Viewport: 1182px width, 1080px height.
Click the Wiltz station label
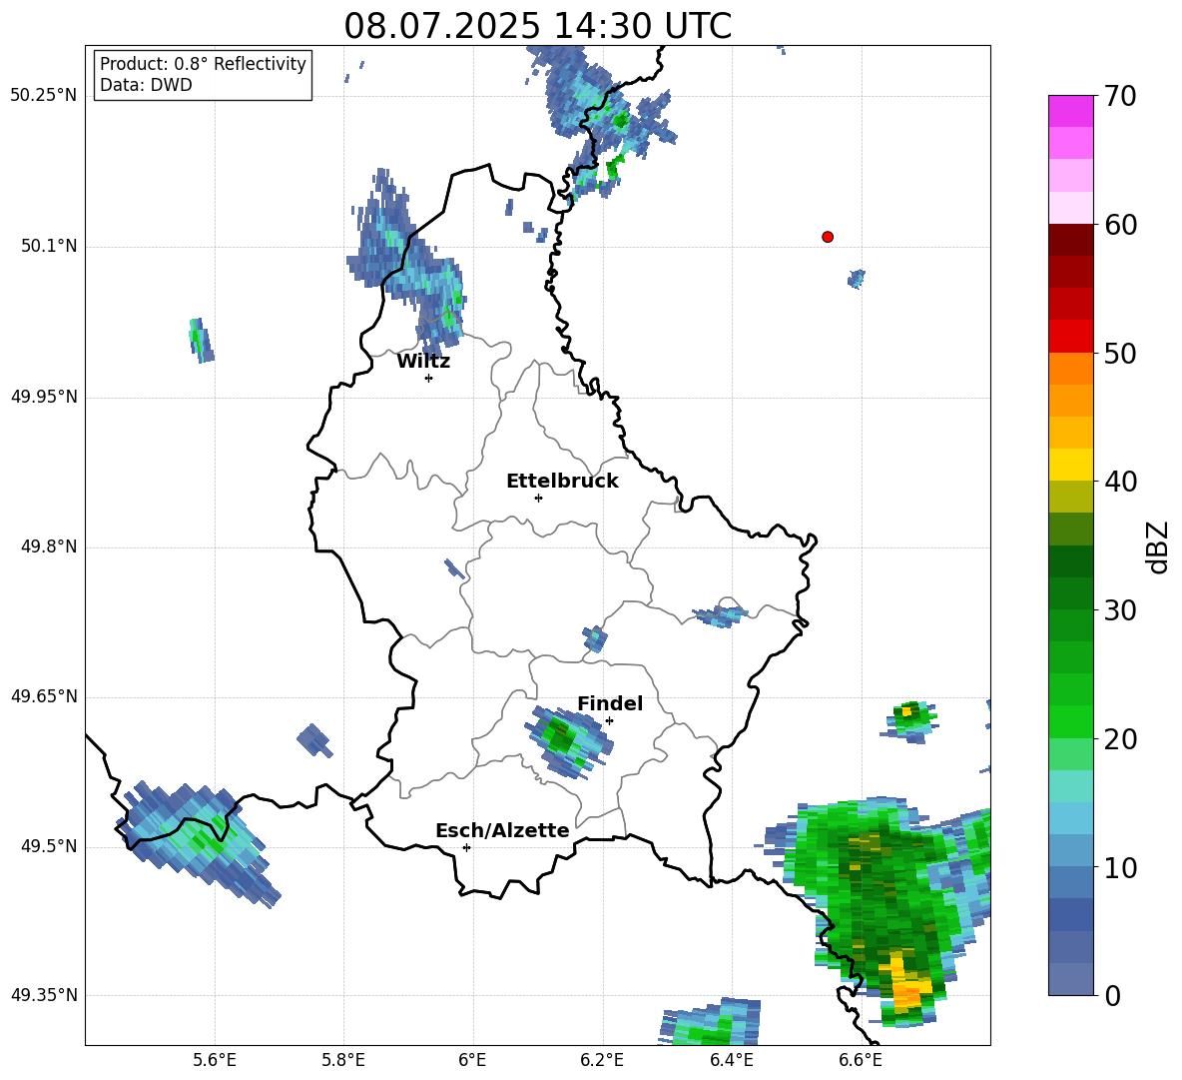click(423, 362)
